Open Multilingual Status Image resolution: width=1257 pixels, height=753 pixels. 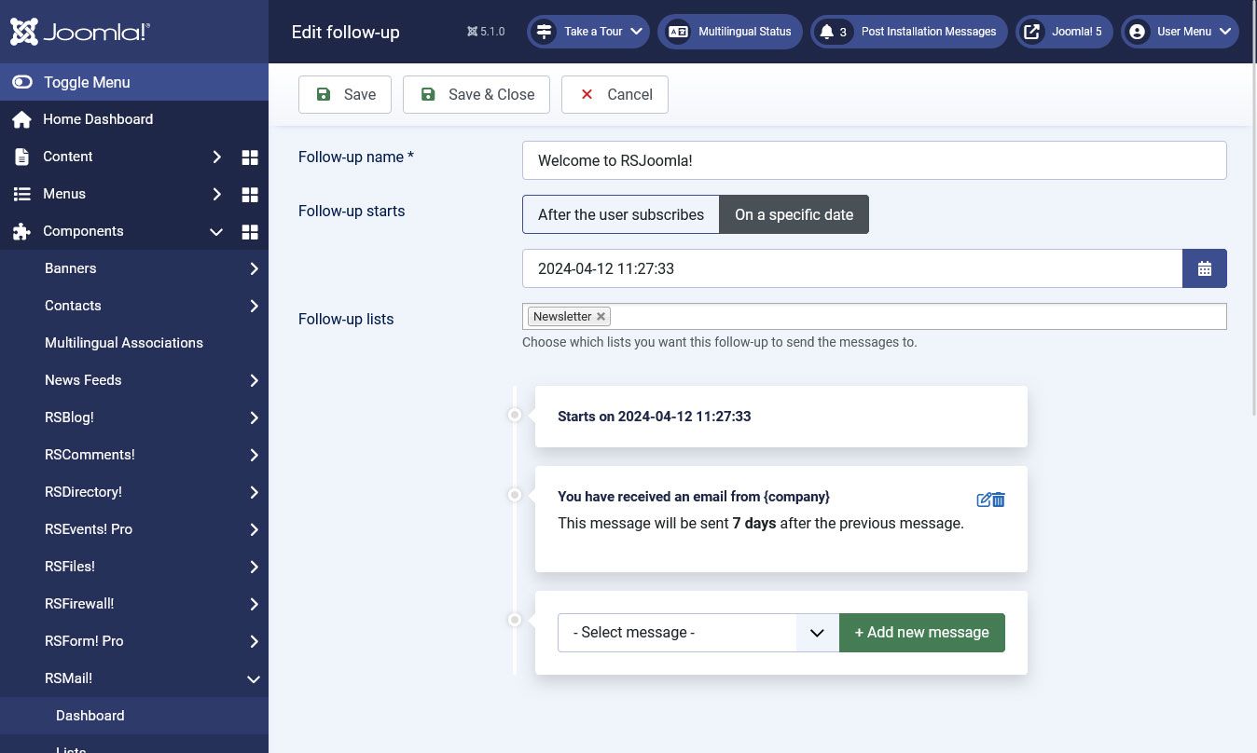coord(730,32)
